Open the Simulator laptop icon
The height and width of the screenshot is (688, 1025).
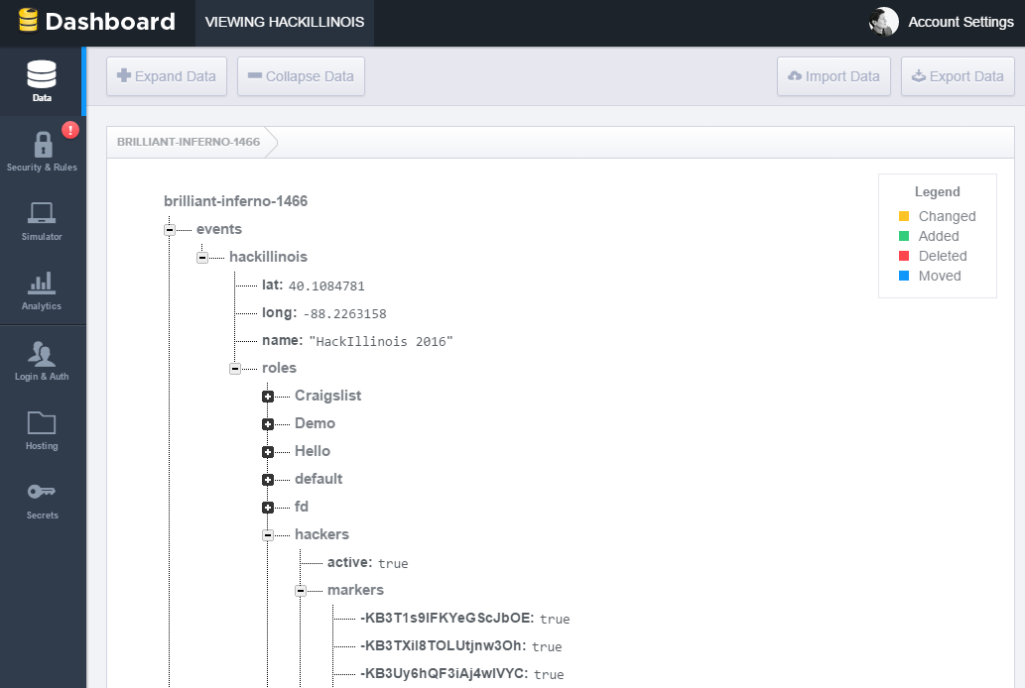42,213
